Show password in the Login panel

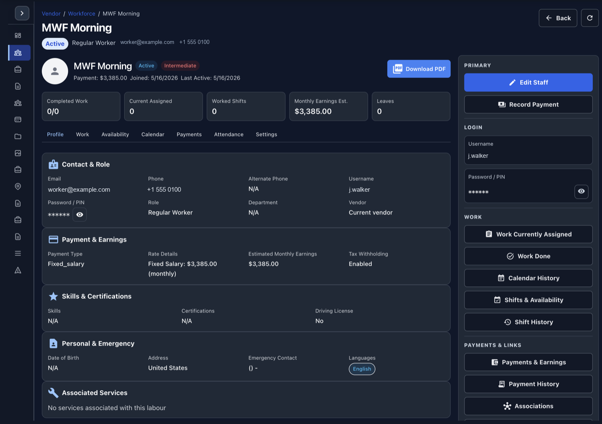[581, 191]
